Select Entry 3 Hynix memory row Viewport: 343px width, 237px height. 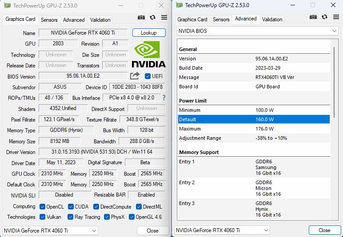coord(254,209)
